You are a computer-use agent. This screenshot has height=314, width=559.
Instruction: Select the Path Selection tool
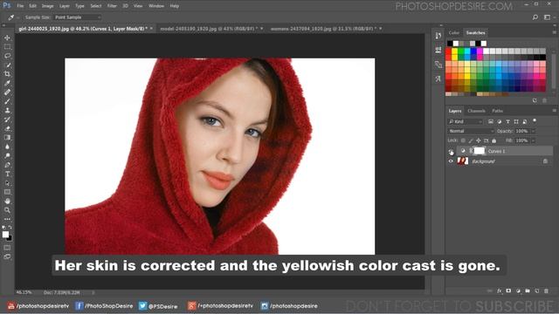click(x=7, y=183)
